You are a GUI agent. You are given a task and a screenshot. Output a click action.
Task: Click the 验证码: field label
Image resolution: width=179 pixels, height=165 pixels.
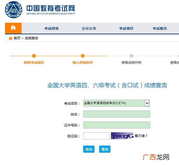(74, 136)
